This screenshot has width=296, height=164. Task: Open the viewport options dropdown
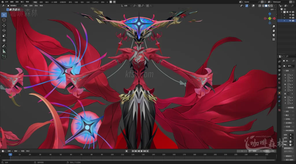[273, 10]
